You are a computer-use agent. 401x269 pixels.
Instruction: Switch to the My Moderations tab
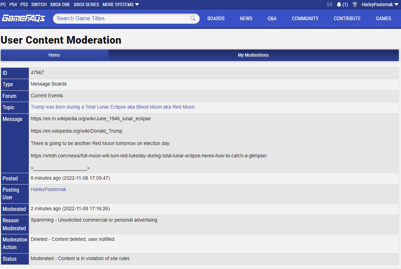pos(253,55)
